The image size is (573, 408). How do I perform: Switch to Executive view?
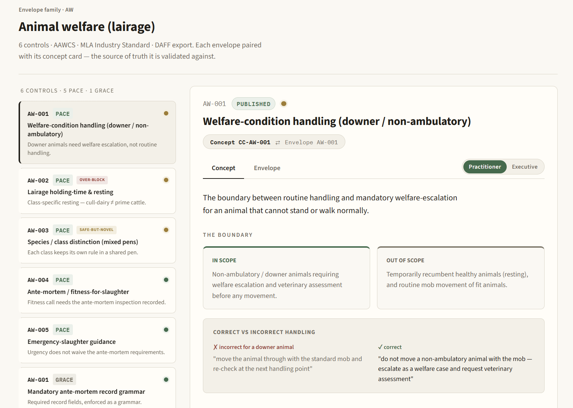[525, 167]
